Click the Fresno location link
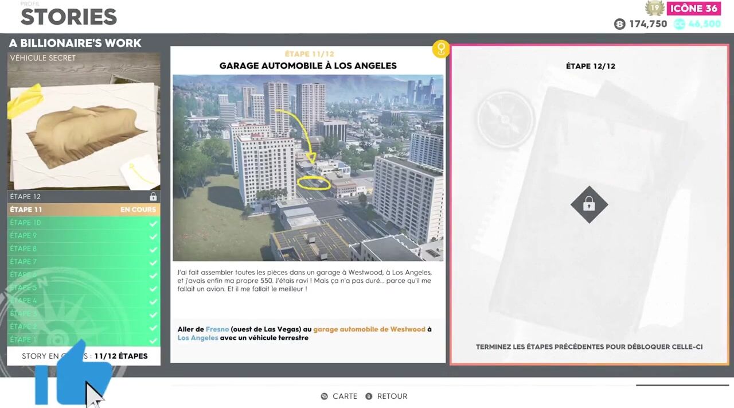Screen dimensions: 734x408 [x=217, y=329]
